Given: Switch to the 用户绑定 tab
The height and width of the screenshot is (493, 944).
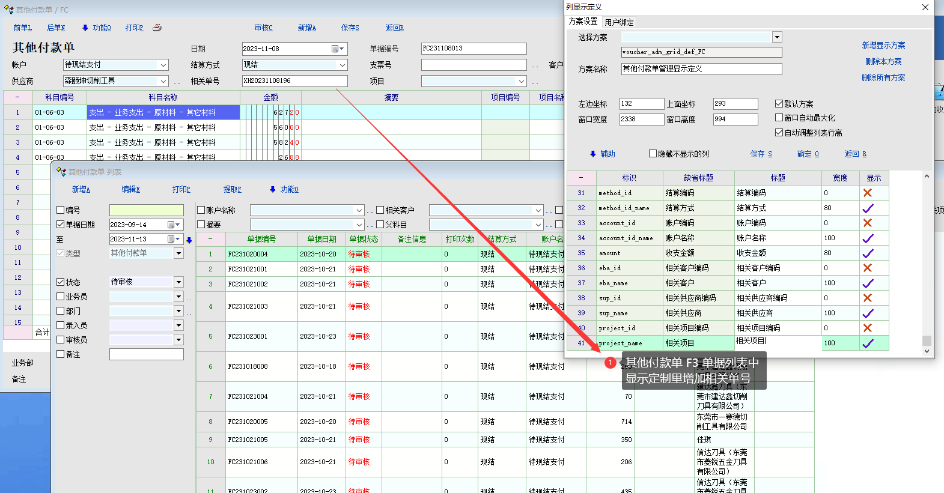Looking at the screenshot, I should click(619, 22).
